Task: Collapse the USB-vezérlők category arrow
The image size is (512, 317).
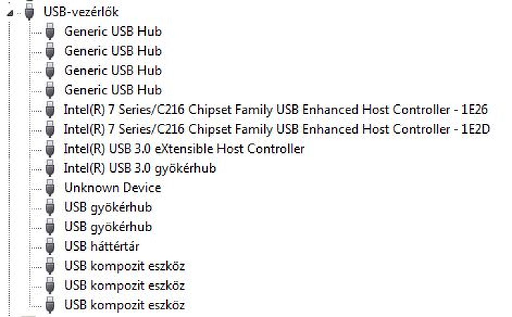Action: pyautogui.click(x=10, y=13)
